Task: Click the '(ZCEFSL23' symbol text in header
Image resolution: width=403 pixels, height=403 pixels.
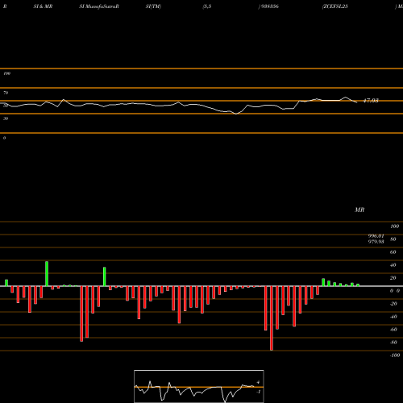Action: pos(335,6)
